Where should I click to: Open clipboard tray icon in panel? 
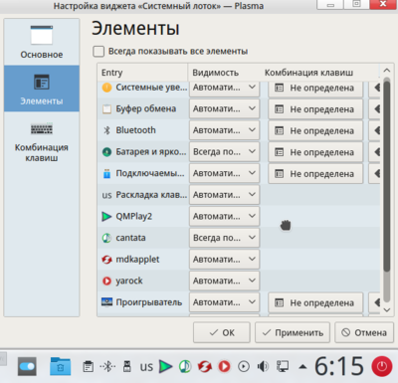tap(88, 367)
